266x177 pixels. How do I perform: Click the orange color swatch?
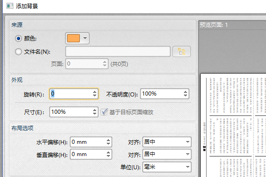(73, 38)
